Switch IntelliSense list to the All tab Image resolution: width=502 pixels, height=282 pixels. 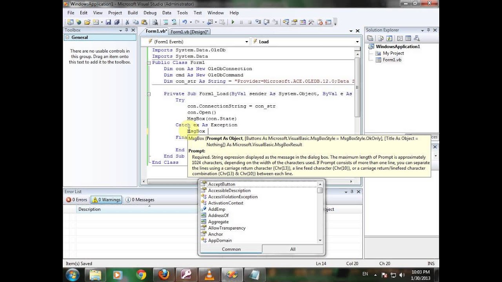[x=293, y=249]
